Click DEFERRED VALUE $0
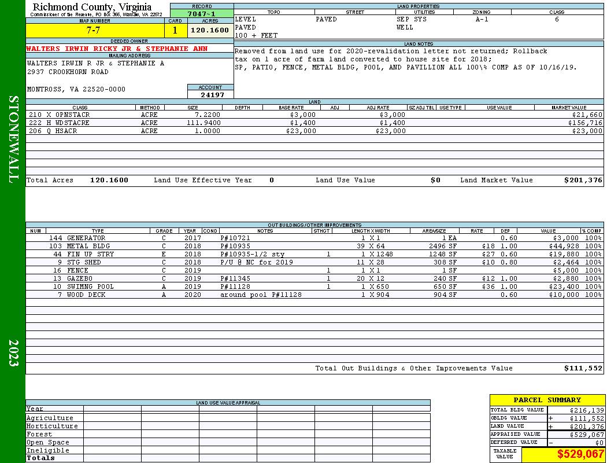The image size is (607, 463). coord(599,443)
